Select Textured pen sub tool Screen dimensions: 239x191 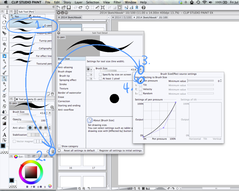coord(31,62)
